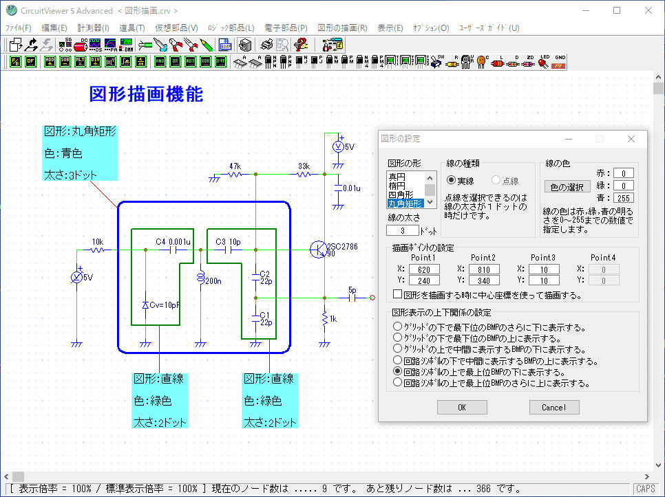Select the GND ground part

[x=560, y=62]
